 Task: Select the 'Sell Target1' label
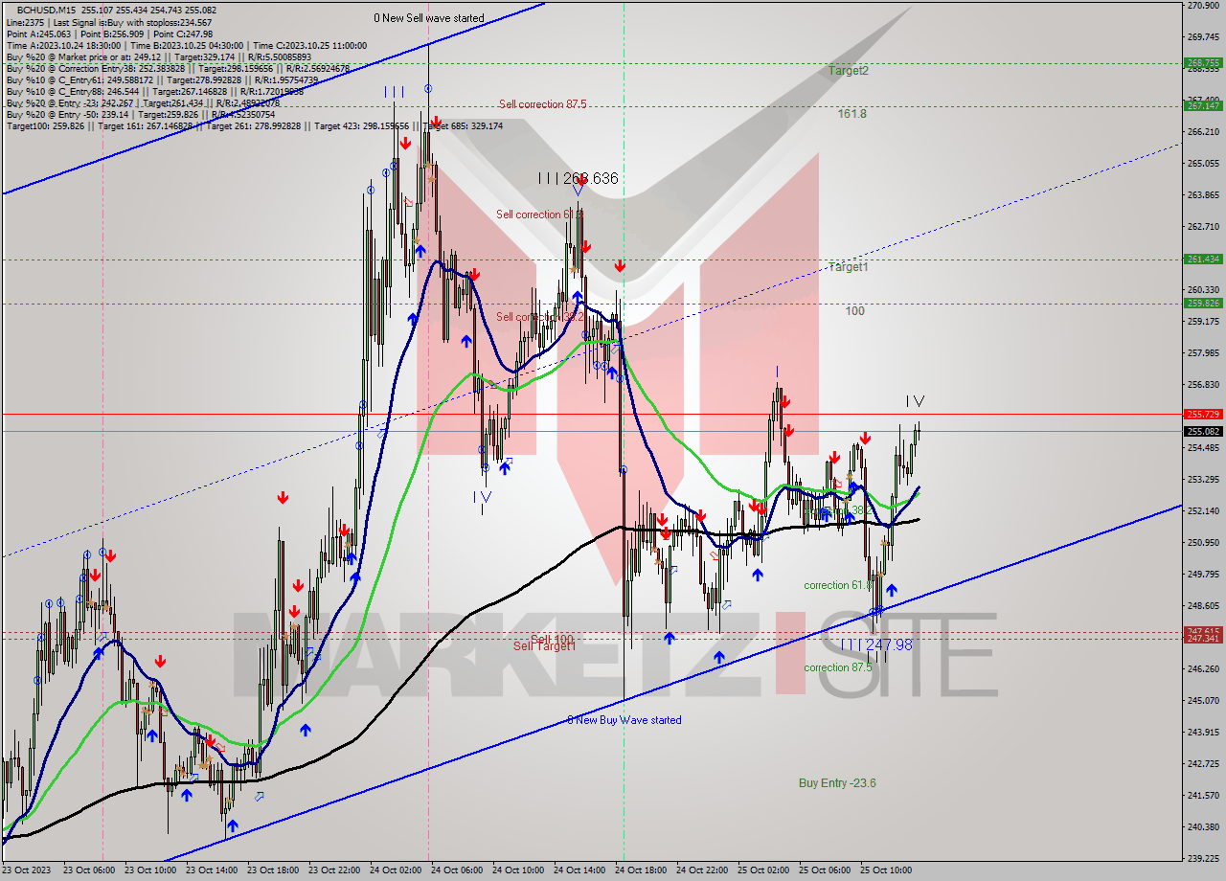(544, 646)
